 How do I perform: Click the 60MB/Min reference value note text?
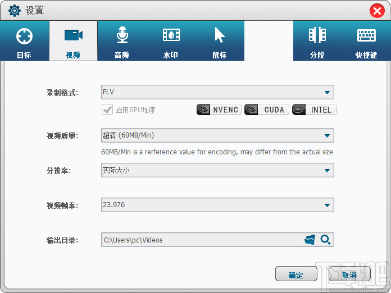(217, 152)
